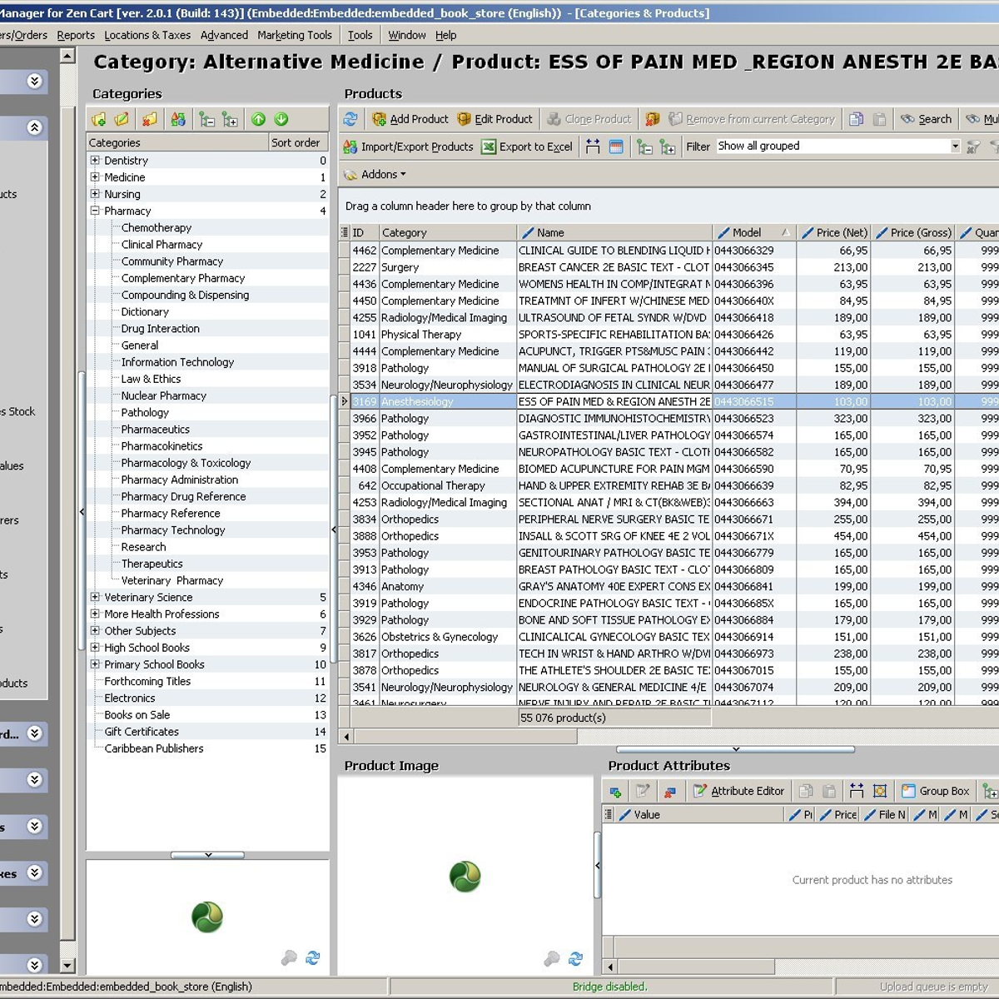Click Import/Export Products

click(x=408, y=147)
